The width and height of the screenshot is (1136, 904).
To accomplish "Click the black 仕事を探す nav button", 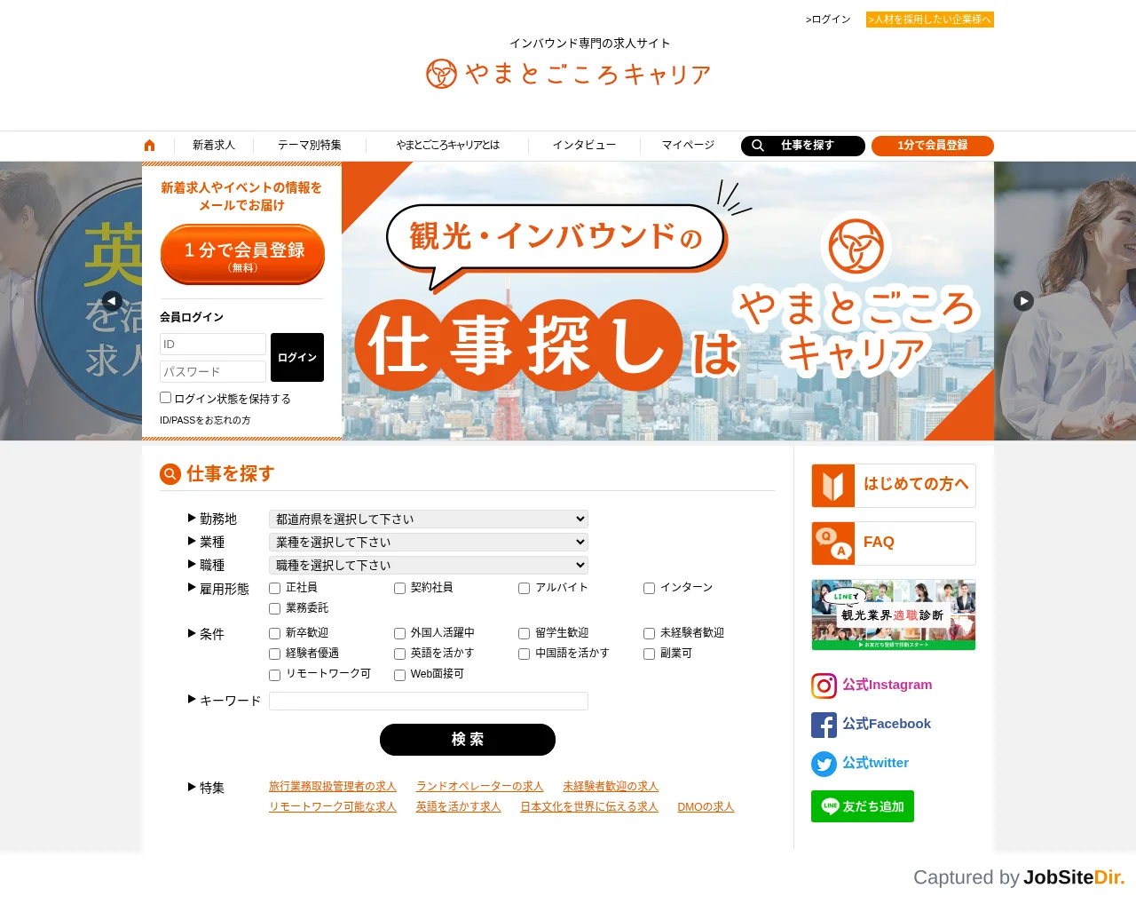I will 803,146.
